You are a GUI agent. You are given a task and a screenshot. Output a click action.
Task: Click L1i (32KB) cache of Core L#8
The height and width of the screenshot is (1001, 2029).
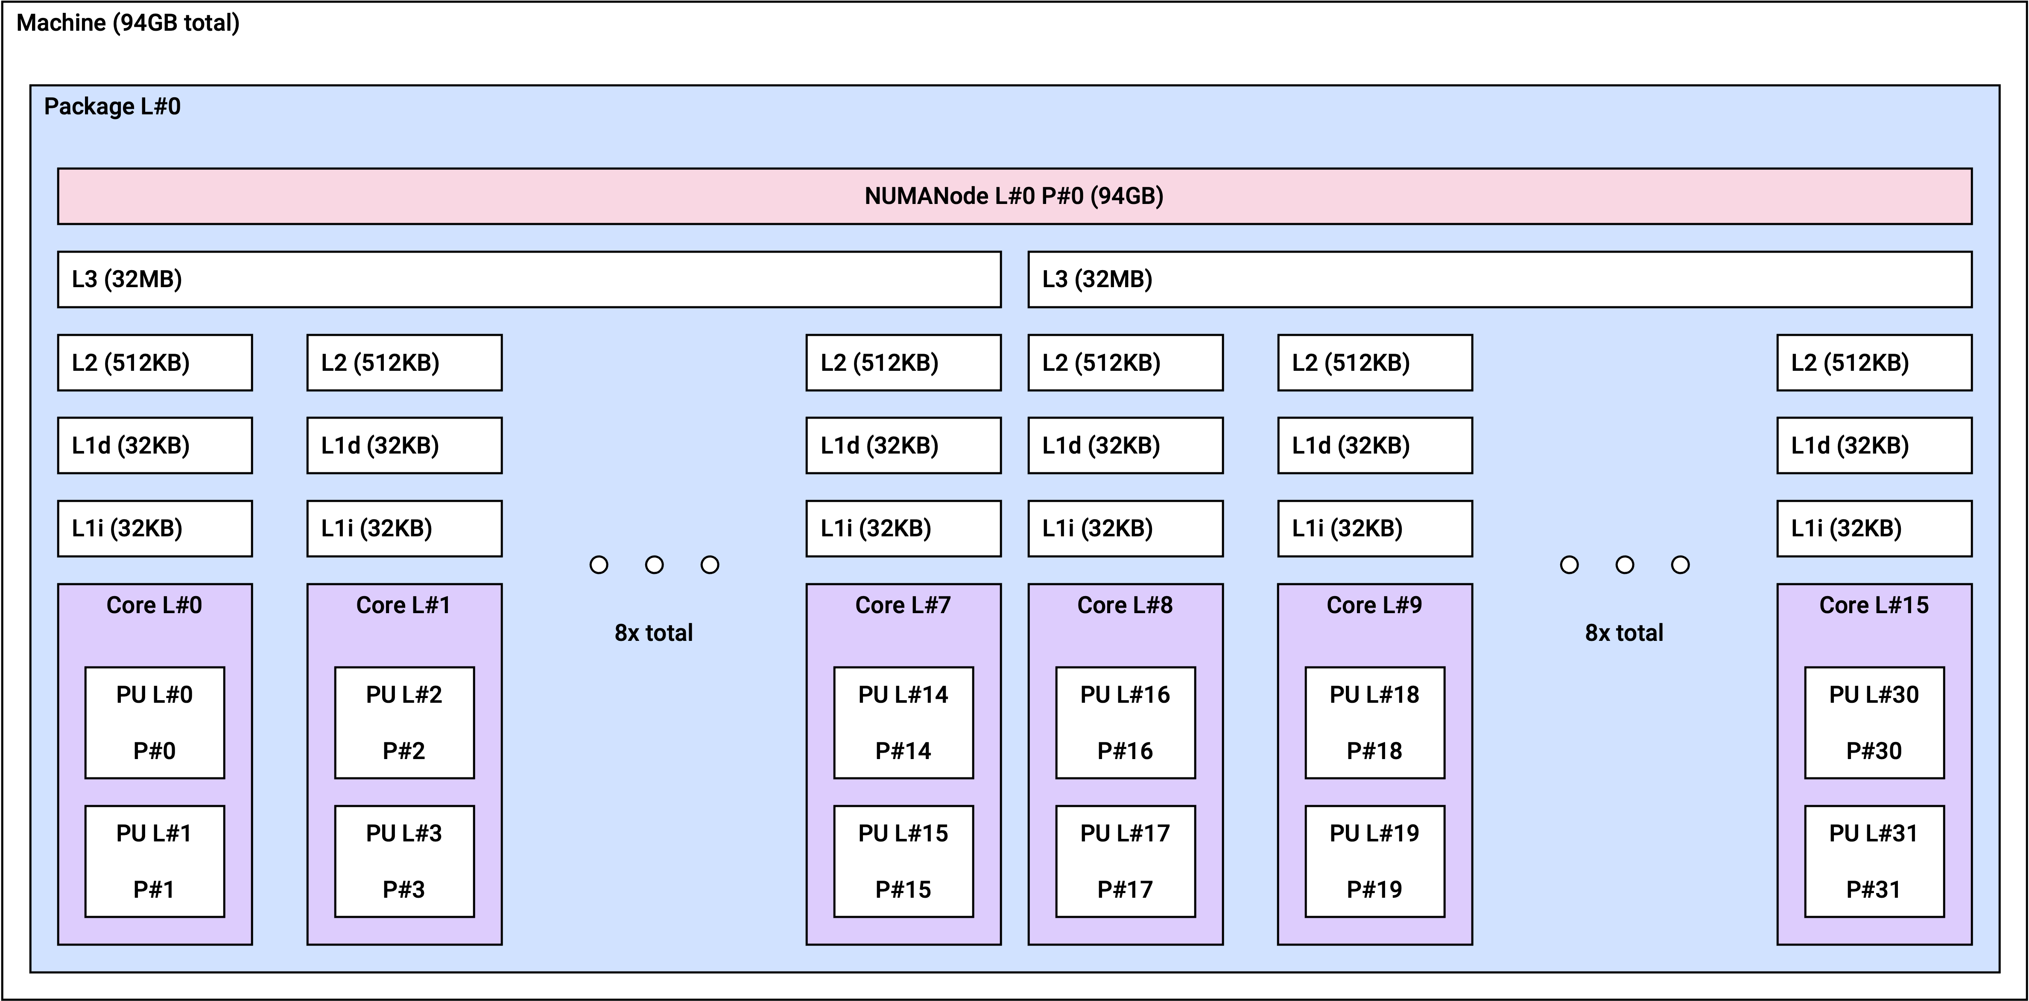(x=1126, y=528)
